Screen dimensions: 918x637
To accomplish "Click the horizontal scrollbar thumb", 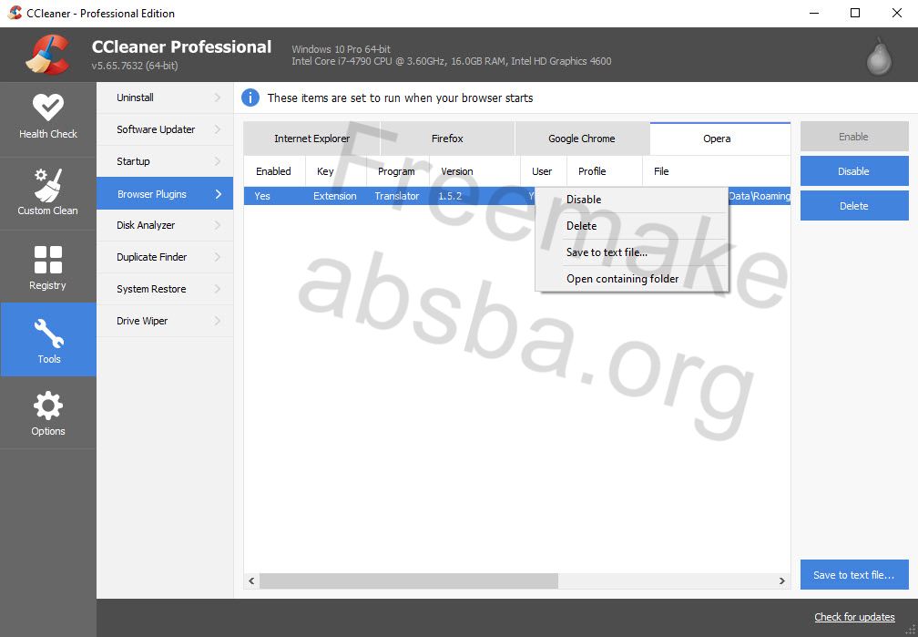I will pos(409,580).
